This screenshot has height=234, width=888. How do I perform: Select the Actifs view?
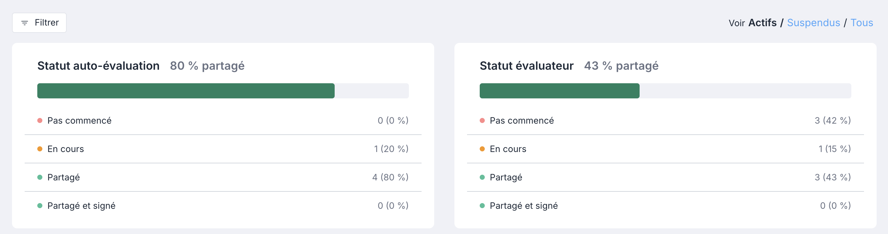pyautogui.click(x=763, y=23)
